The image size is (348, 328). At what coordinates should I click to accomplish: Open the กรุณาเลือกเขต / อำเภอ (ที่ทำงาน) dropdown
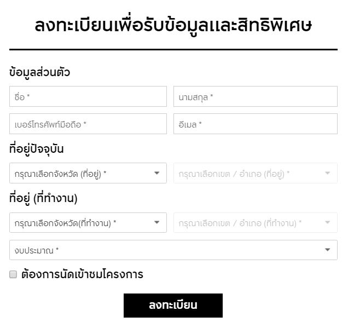(249, 222)
